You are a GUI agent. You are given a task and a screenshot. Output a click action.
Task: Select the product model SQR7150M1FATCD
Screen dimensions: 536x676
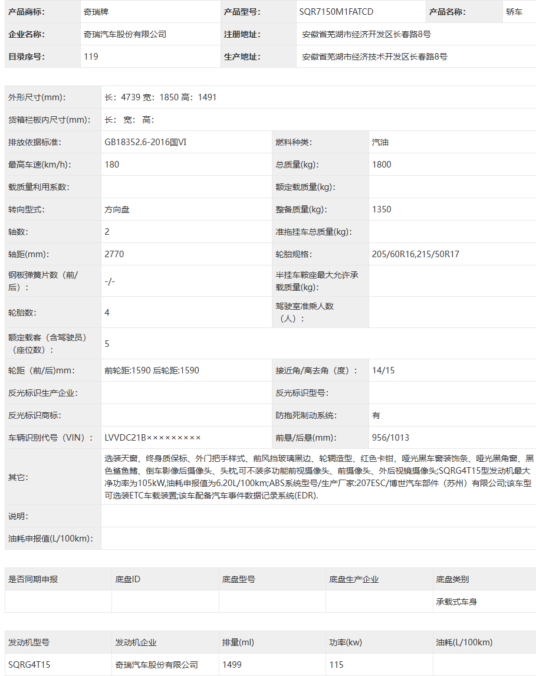tap(336, 12)
